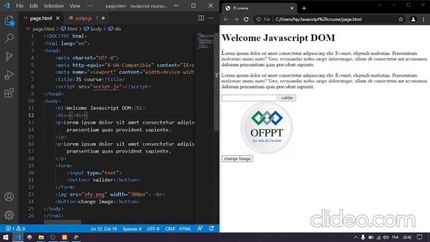Open the Edit menu
This screenshot has width=430, height=242.
34,6
